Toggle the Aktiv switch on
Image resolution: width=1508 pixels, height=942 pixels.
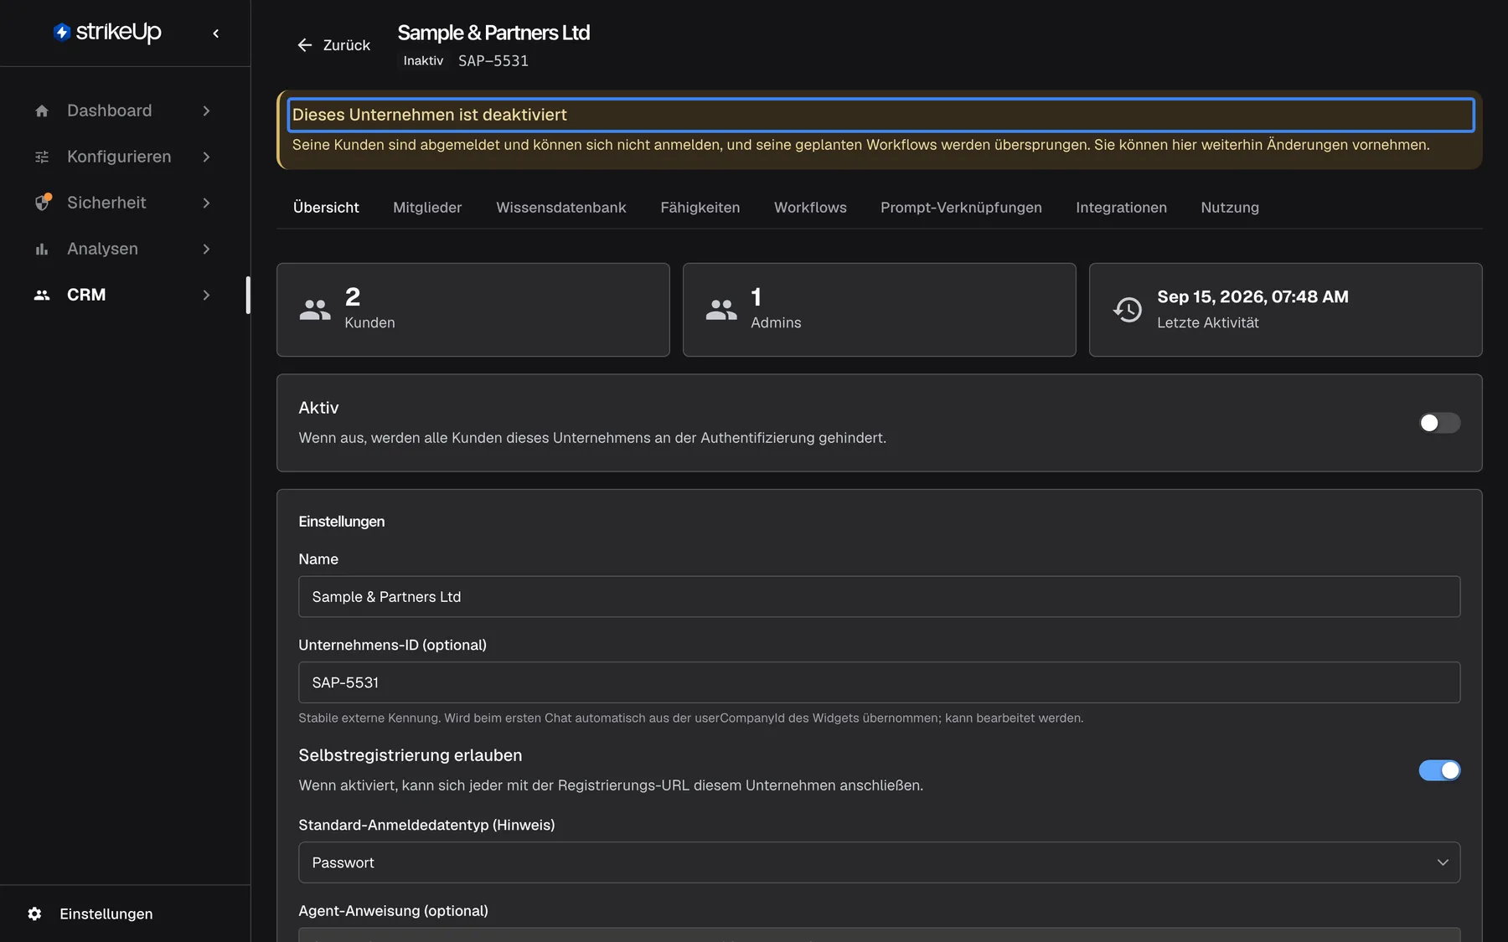[1439, 423]
